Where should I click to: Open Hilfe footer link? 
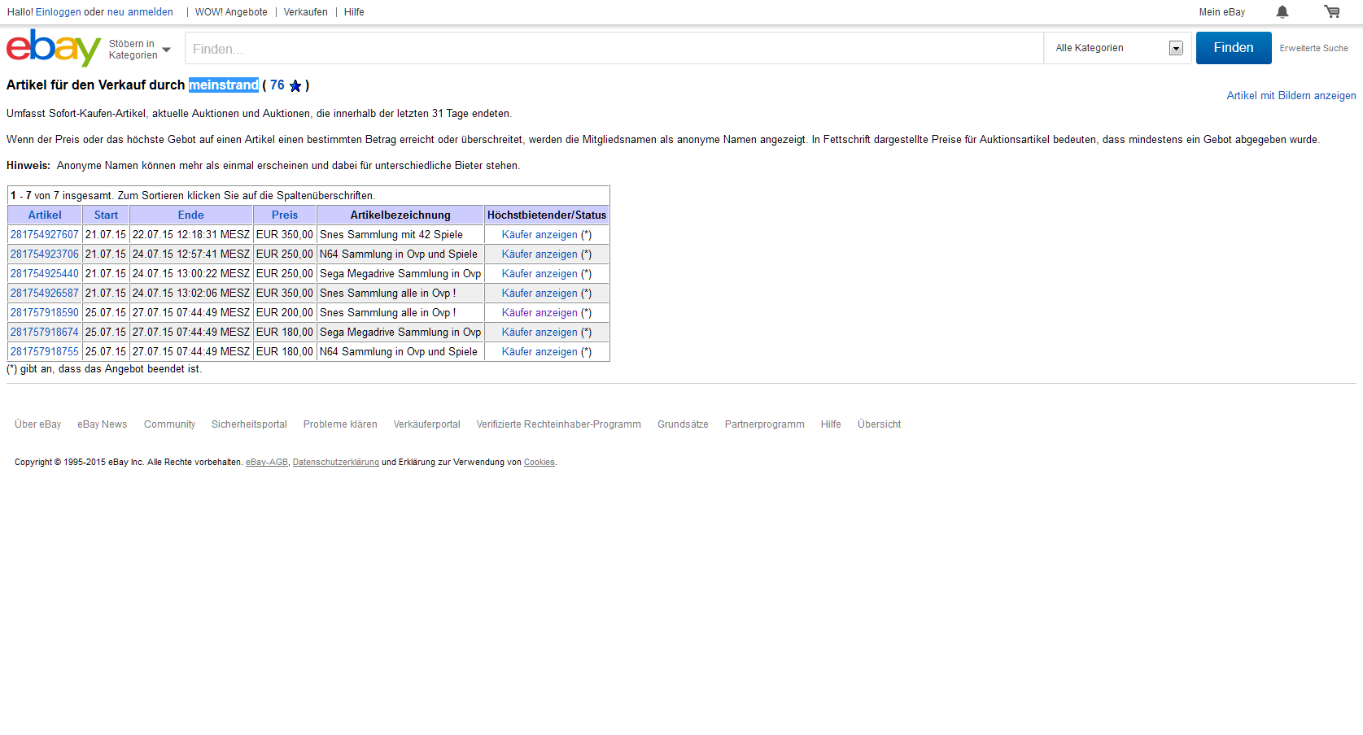pos(831,424)
